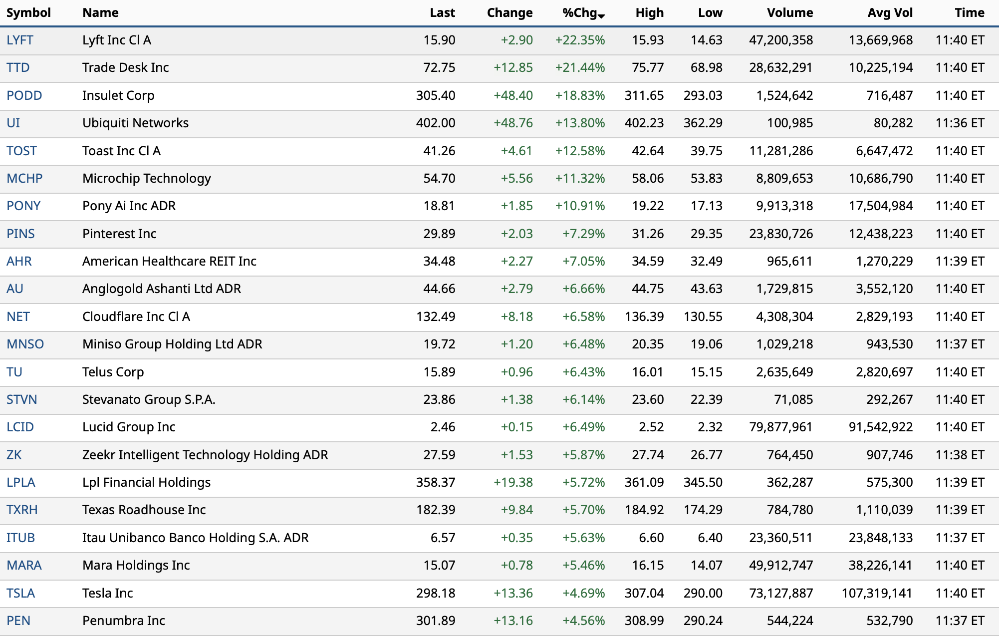The width and height of the screenshot is (999, 636).
Task: Sort table by Symbol column header
Action: point(28,13)
